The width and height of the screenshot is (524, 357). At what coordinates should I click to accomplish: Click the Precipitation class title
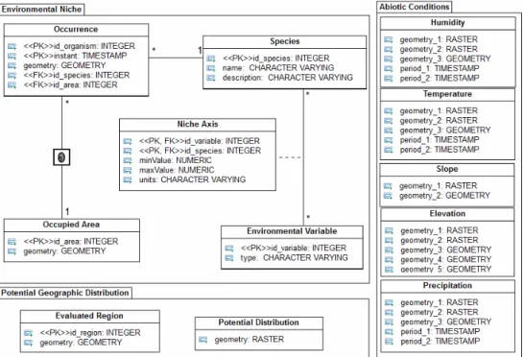pos(448,286)
